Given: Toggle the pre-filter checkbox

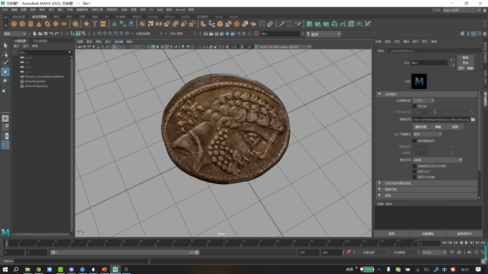Looking at the screenshot, I should point(414,106).
